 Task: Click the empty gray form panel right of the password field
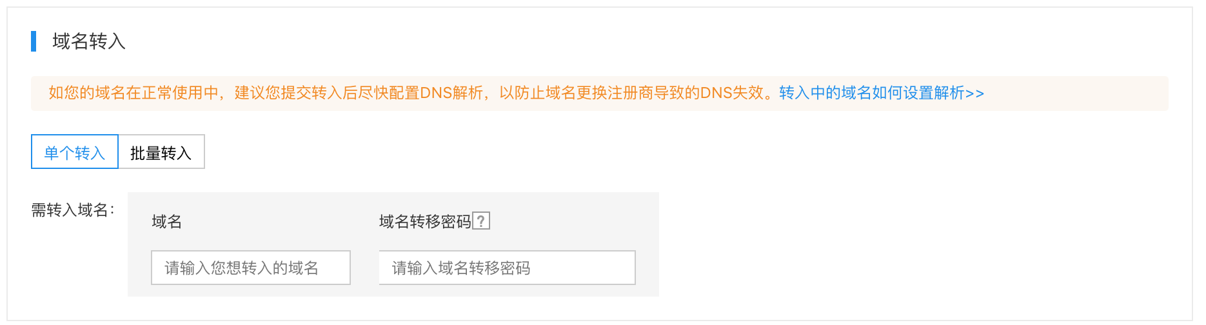pyautogui.click(x=647, y=268)
